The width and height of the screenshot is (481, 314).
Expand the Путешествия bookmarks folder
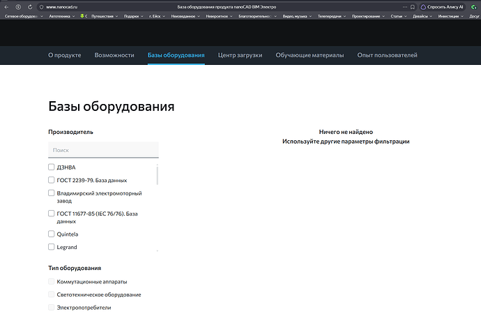click(x=105, y=16)
